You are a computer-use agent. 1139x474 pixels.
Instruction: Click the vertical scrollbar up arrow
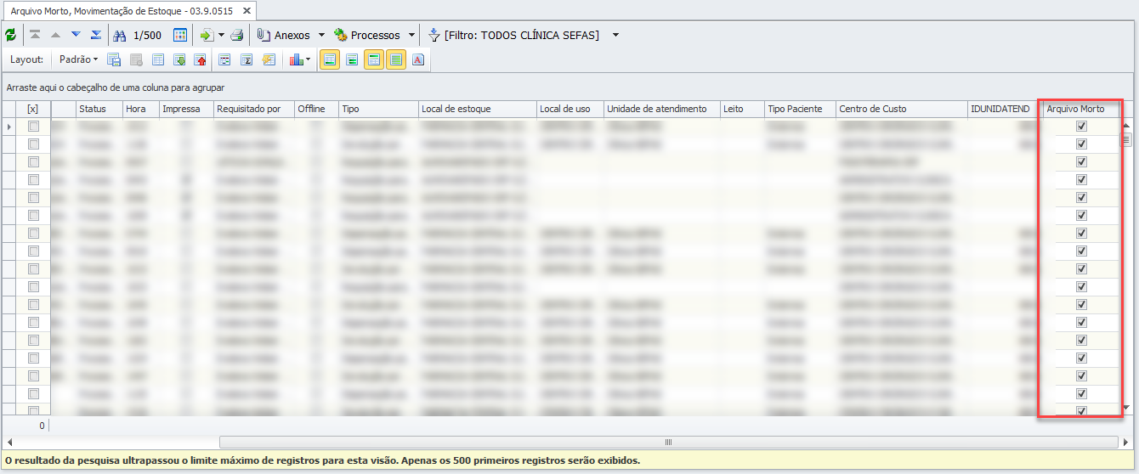pos(1127,125)
